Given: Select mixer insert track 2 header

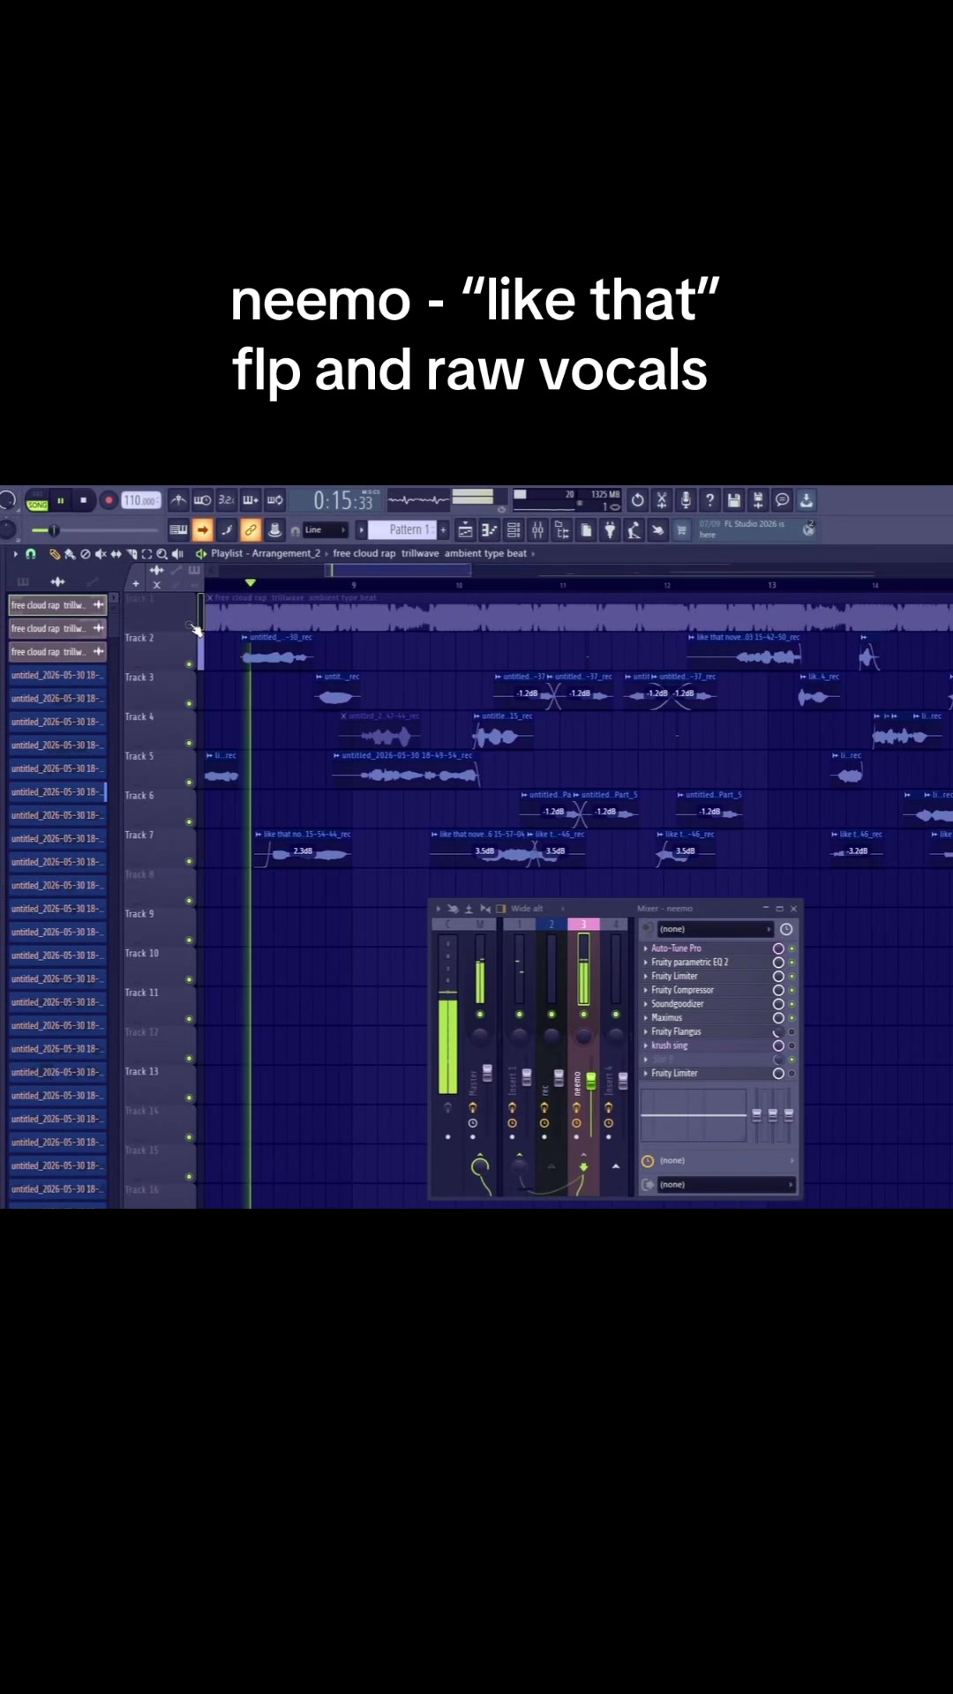Looking at the screenshot, I should pos(552,924).
